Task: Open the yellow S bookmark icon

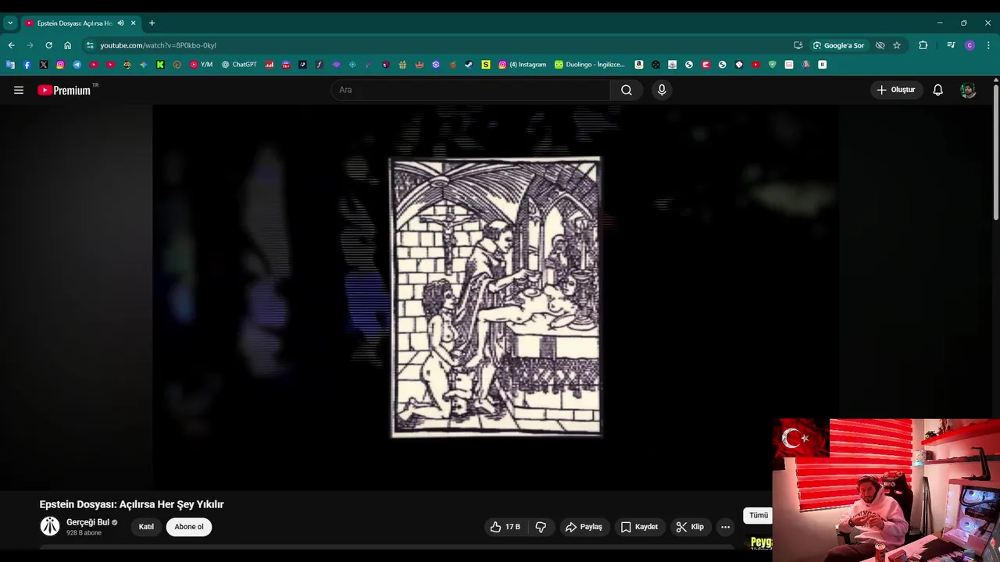Action: [486, 65]
